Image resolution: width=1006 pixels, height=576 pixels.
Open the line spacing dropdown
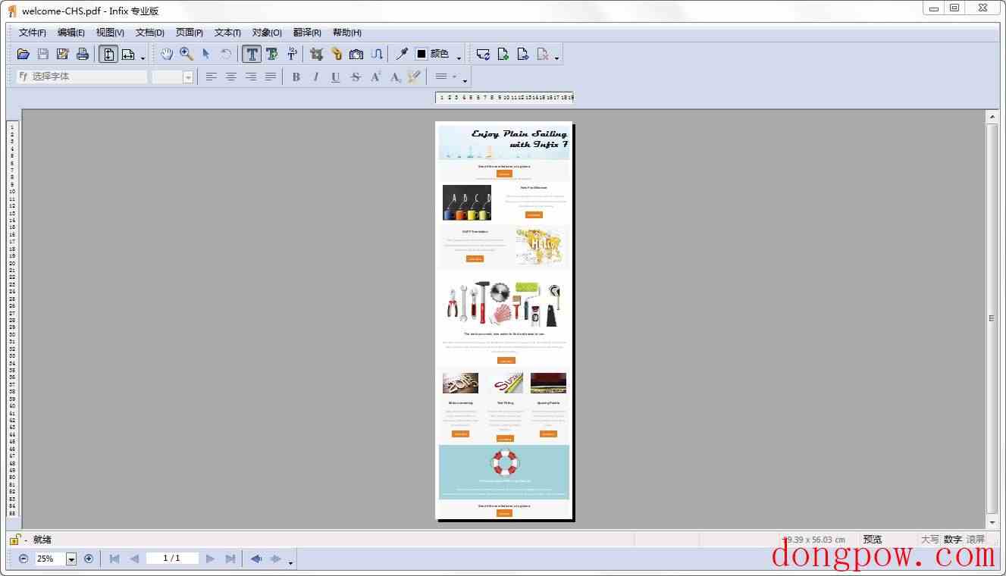pos(445,77)
